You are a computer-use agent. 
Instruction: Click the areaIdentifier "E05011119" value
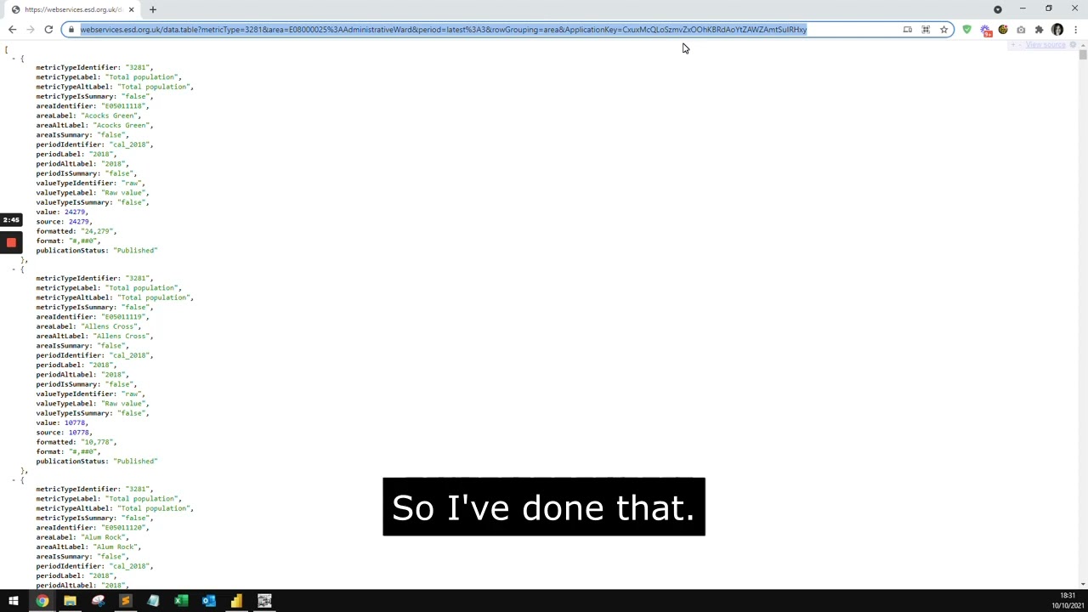123,317
